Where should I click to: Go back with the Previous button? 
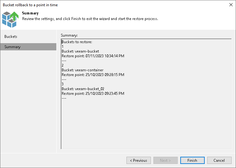click(138, 160)
